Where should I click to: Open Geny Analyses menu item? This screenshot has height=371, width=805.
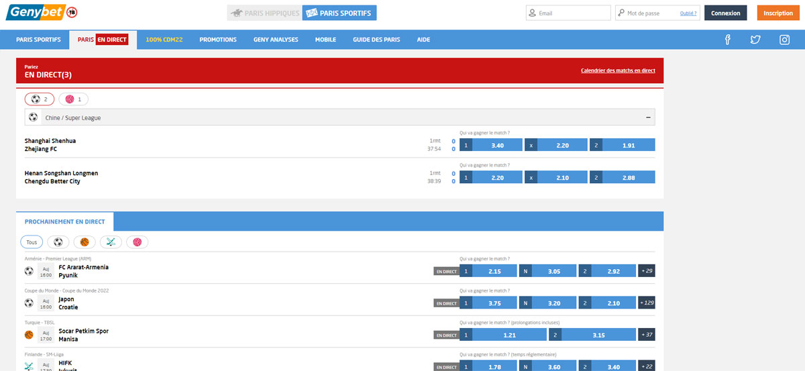(x=276, y=40)
